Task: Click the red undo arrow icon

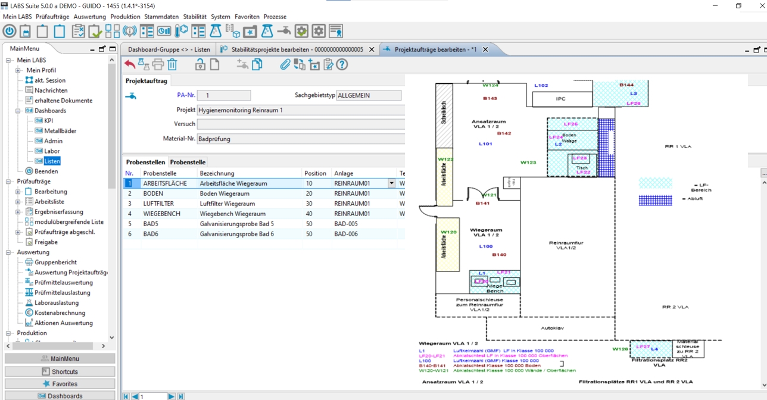Action: (x=130, y=64)
